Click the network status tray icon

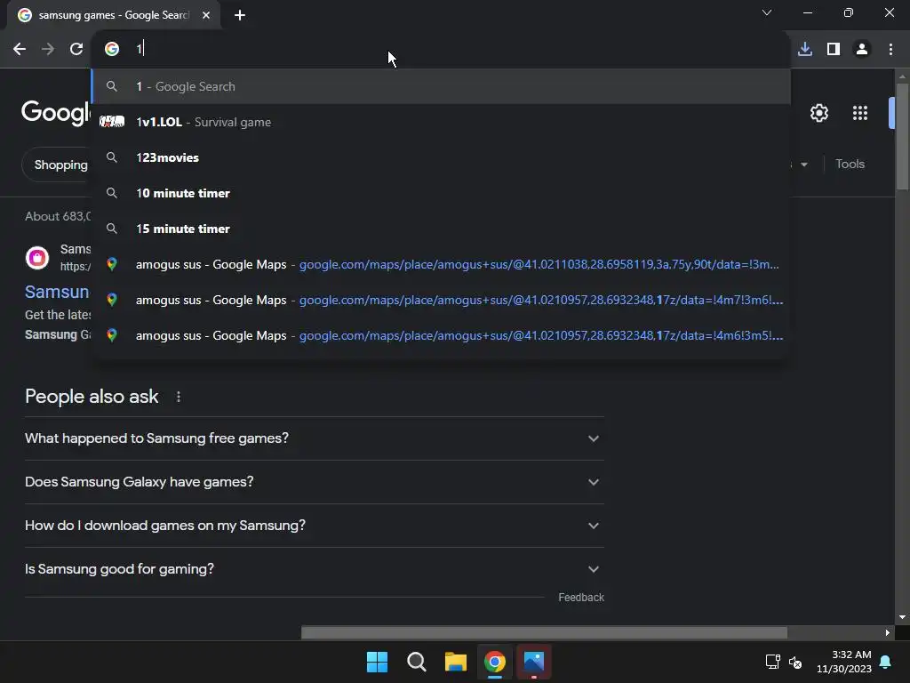pos(772,662)
